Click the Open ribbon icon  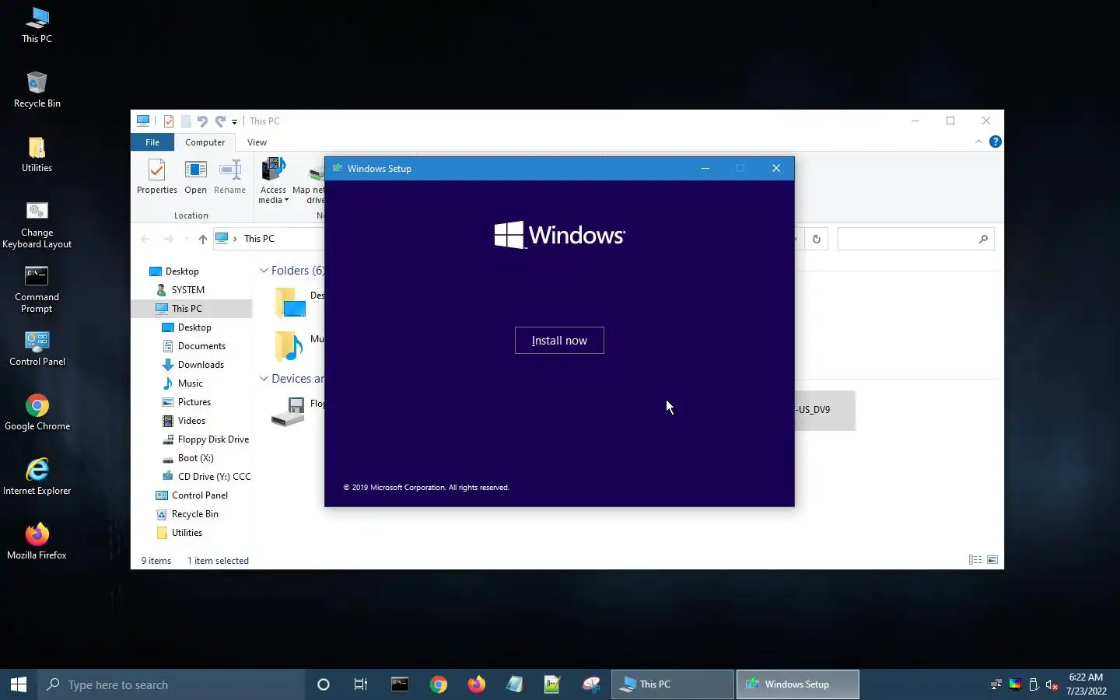tap(195, 177)
